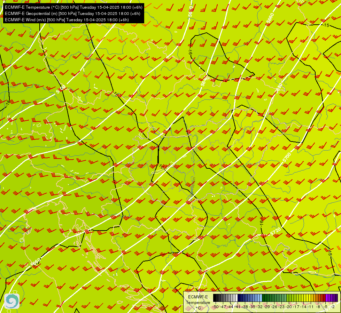Click the -18 isotherm label at left edge

click(x=8, y=103)
